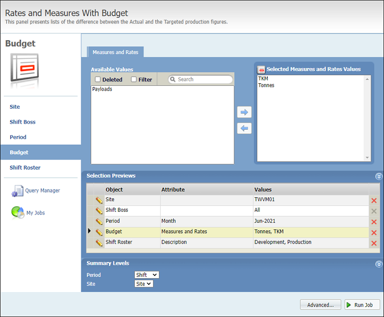The width and height of the screenshot is (384, 317).
Task: Click the Month attribute cell
Action: [x=207, y=222]
